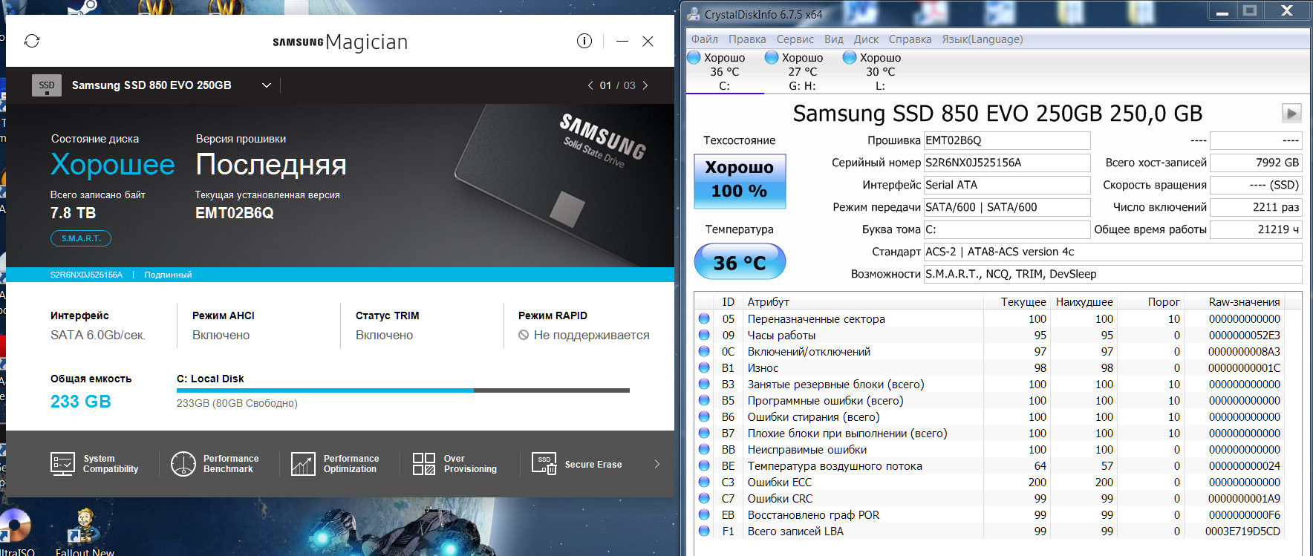This screenshot has height=556, width=1313.
Task: Open Secure Erase tool
Action: pos(577,464)
